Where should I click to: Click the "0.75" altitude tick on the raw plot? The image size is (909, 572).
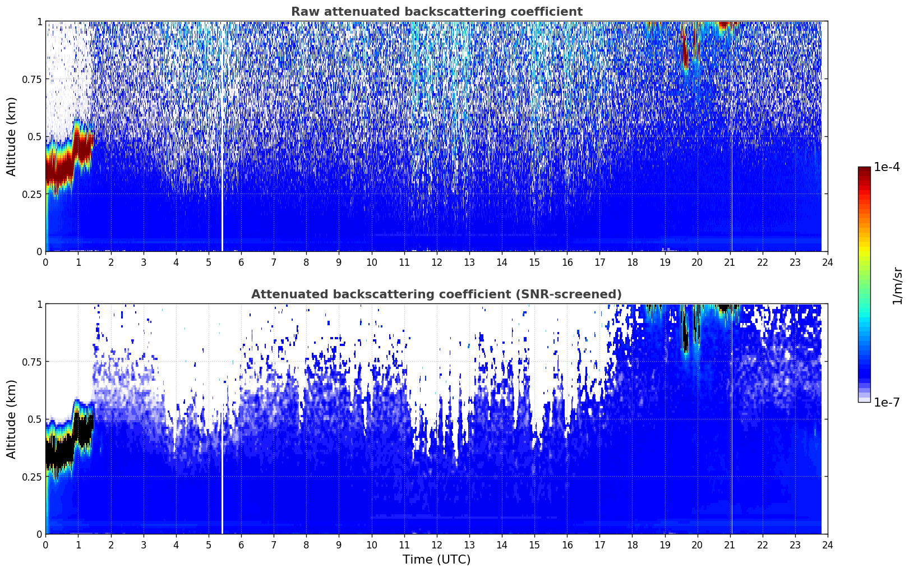pos(32,79)
